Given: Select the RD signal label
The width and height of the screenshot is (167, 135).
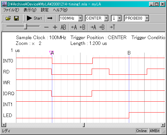Looking at the screenshot, I should pos(6,72).
